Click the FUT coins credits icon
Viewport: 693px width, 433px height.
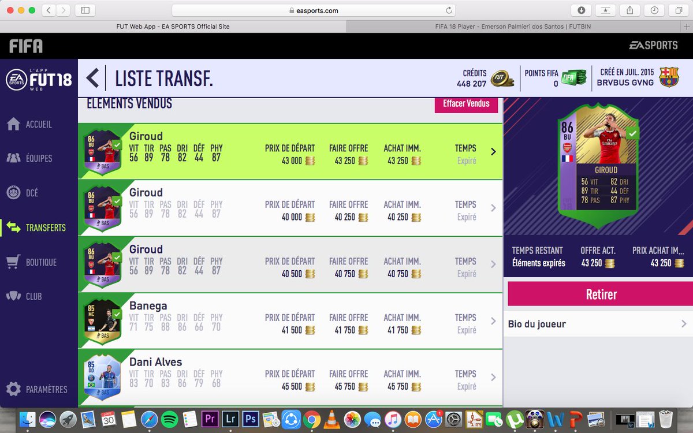click(x=502, y=79)
